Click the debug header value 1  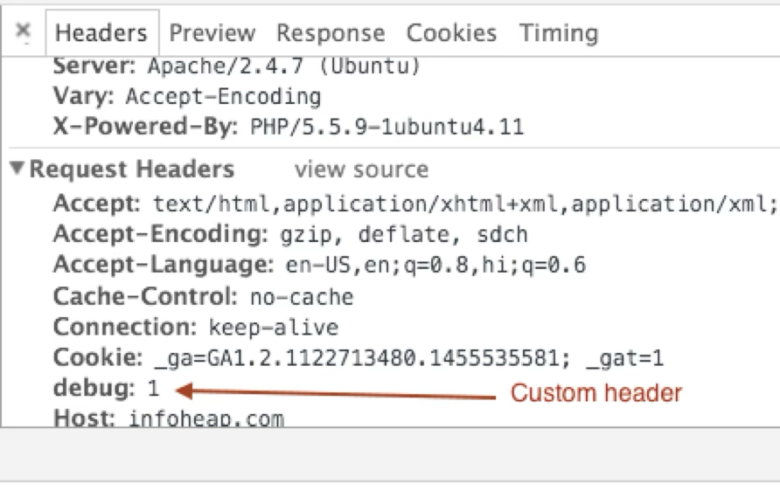click(x=153, y=388)
